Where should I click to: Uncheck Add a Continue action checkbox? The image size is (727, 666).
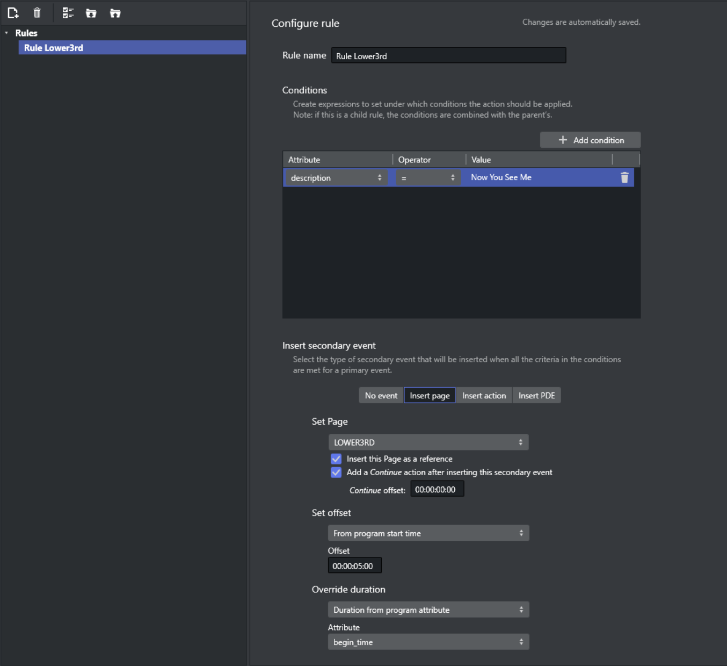[x=336, y=472]
